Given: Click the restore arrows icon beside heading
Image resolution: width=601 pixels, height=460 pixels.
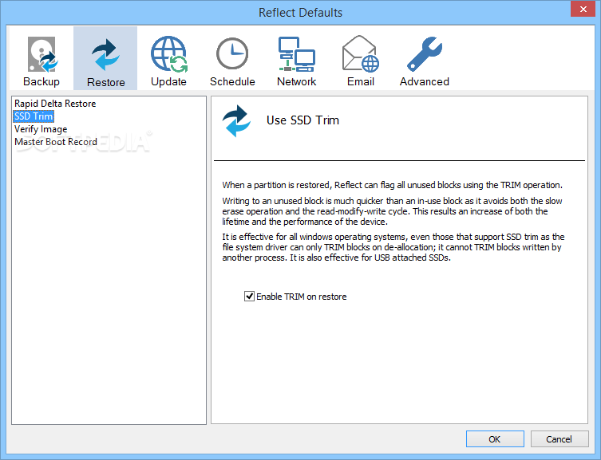Looking at the screenshot, I should pyautogui.click(x=236, y=121).
